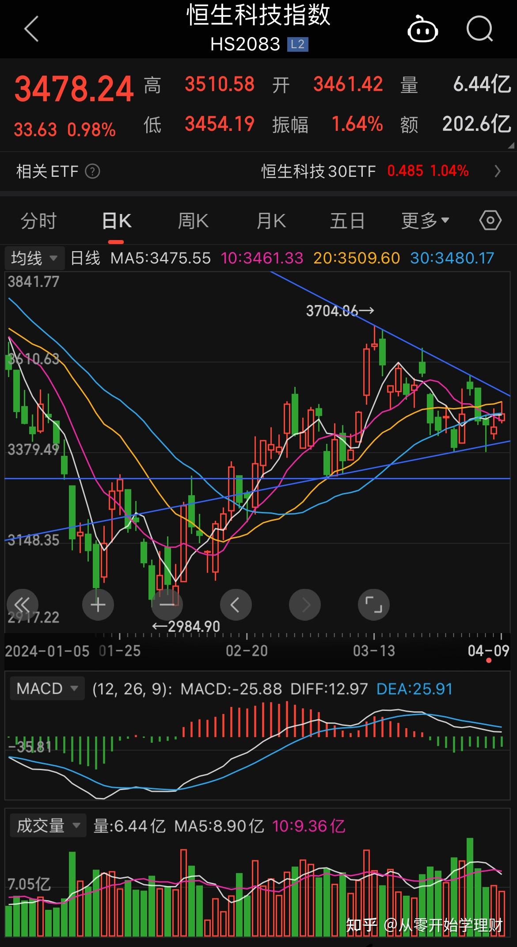517x947 pixels.
Task: Expand the 更多 dropdown
Action: point(425,221)
